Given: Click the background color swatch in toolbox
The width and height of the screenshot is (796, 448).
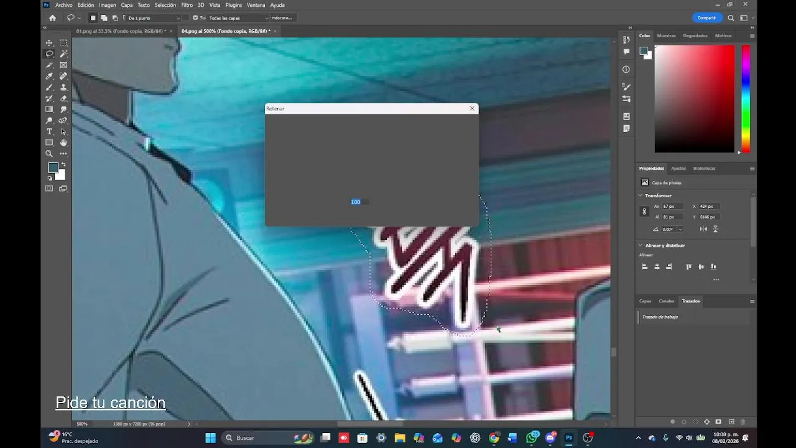Looking at the screenshot, I should point(61,175).
